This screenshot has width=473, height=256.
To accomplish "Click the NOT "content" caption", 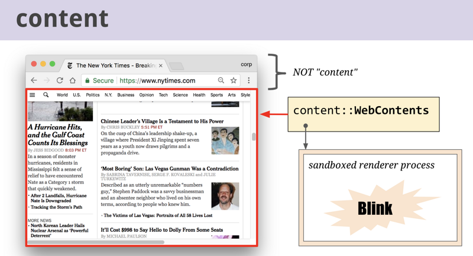I will tap(325, 72).
